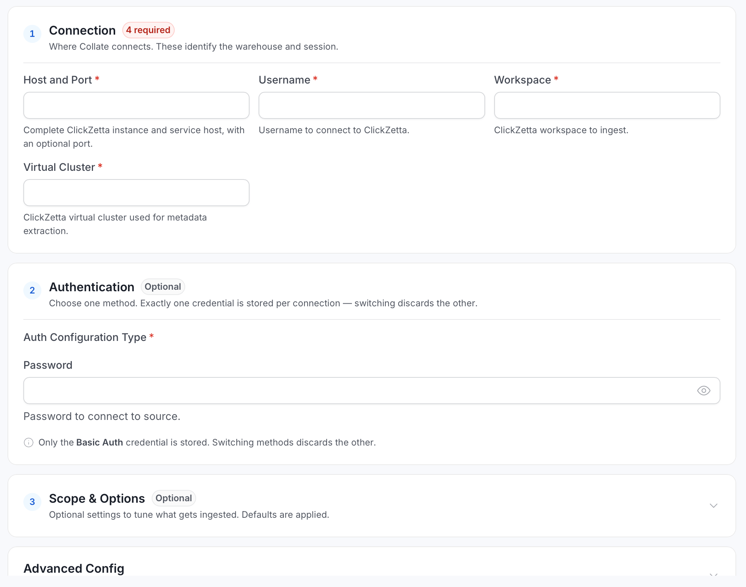This screenshot has height=587, width=746.
Task: Click into the Username input
Action: pos(371,105)
